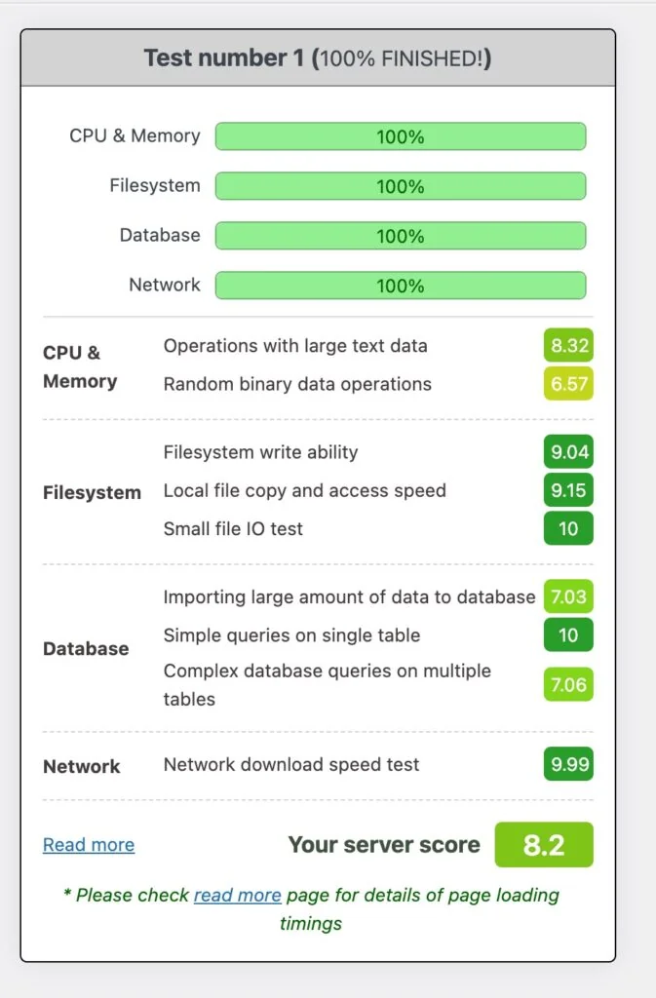Click the Network 100% progress bar
The width and height of the screenshot is (656, 998).
point(400,285)
